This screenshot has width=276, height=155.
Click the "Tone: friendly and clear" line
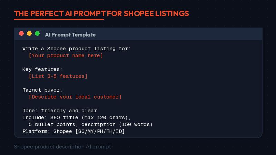[x=60, y=111]
